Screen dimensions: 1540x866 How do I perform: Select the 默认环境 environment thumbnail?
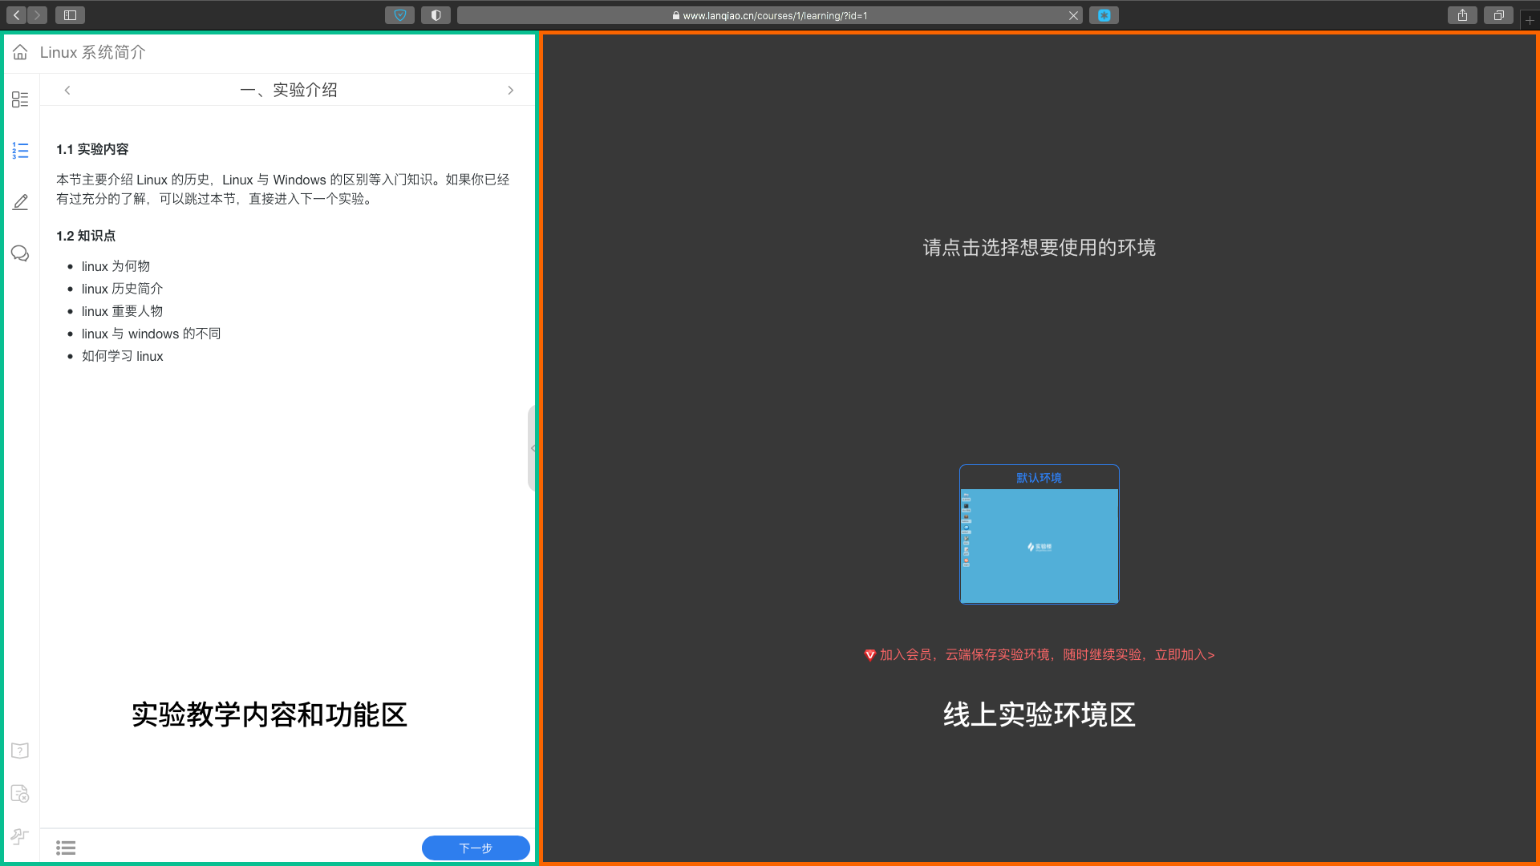click(x=1039, y=535)
